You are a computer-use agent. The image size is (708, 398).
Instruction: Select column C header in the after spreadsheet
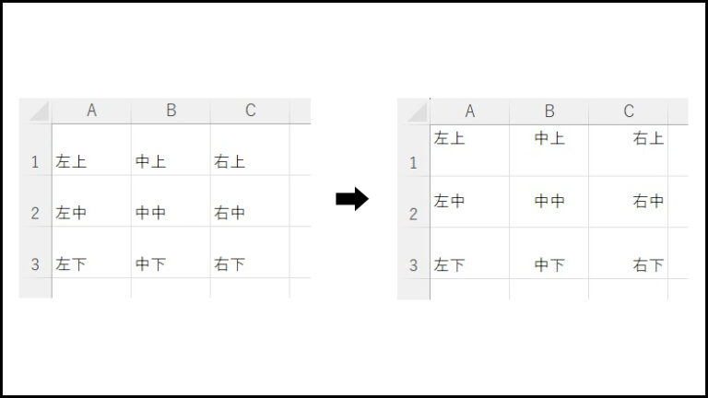629,111
